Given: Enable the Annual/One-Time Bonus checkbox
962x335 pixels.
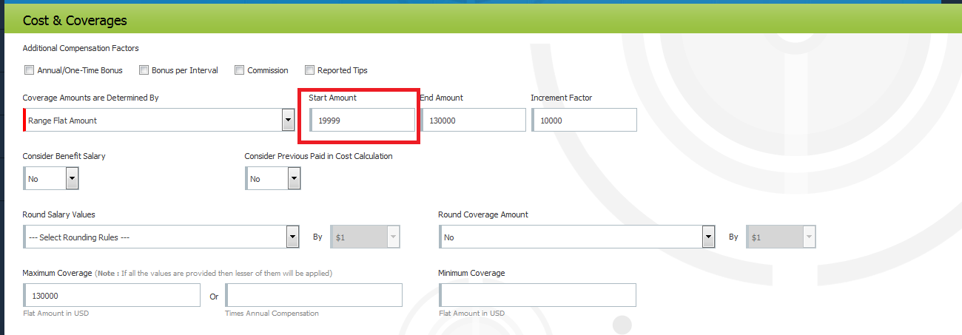Looking at the screenshot, I should [x=30, y=70].
